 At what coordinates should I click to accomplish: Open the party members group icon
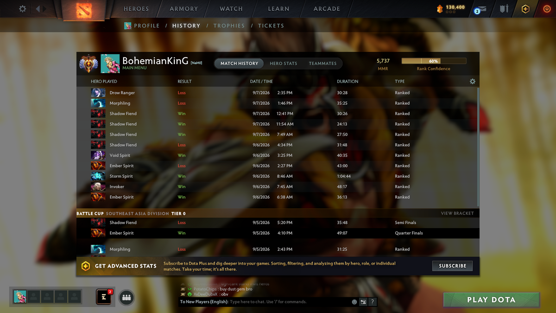point(126,298)
